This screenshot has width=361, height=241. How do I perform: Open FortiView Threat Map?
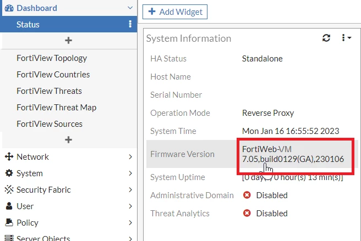[56, 108]
